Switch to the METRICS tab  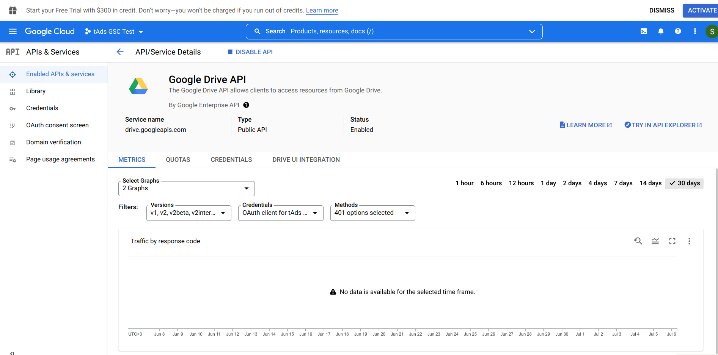tap(132, 160)
